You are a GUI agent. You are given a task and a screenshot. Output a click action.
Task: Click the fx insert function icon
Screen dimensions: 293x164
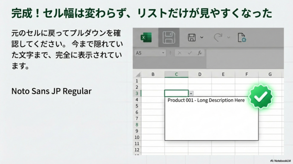coord(199,53)
